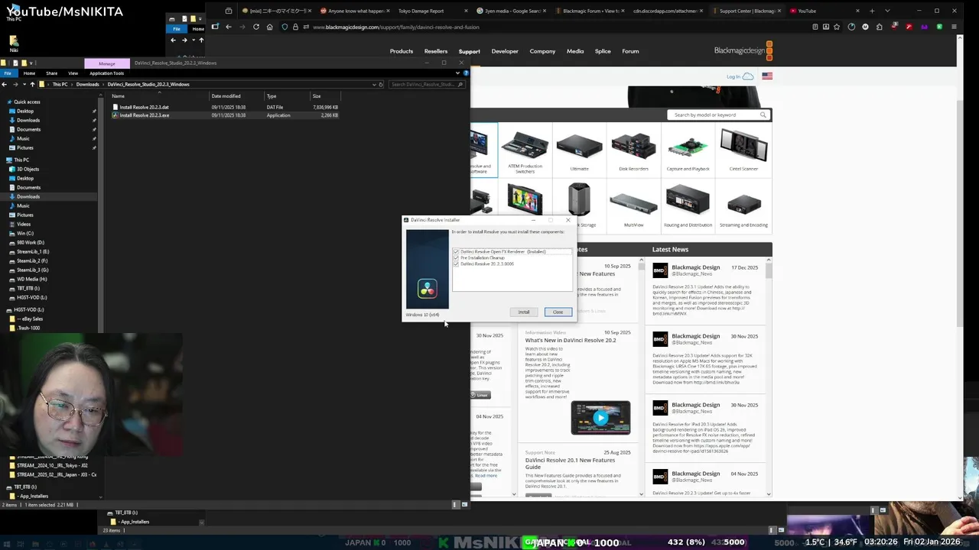Select Cintel Scanner product category
Image resolution: width=979 pixels, height=550 pixels.
(743, 151)
